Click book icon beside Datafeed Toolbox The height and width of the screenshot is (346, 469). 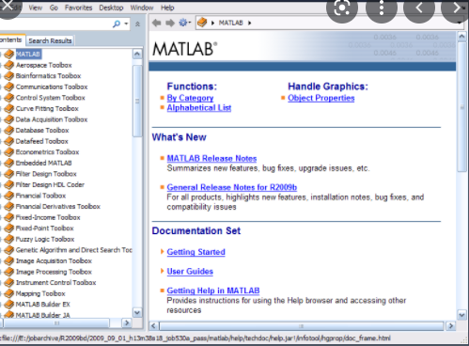coord(9,141)
